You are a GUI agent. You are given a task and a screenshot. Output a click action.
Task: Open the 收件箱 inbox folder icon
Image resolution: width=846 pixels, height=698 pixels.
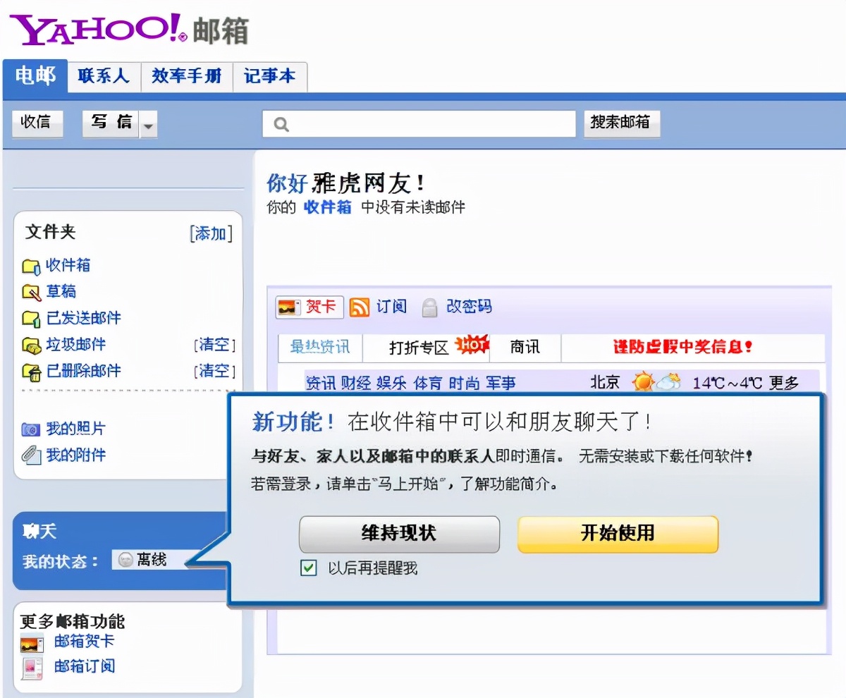[28, 266]
